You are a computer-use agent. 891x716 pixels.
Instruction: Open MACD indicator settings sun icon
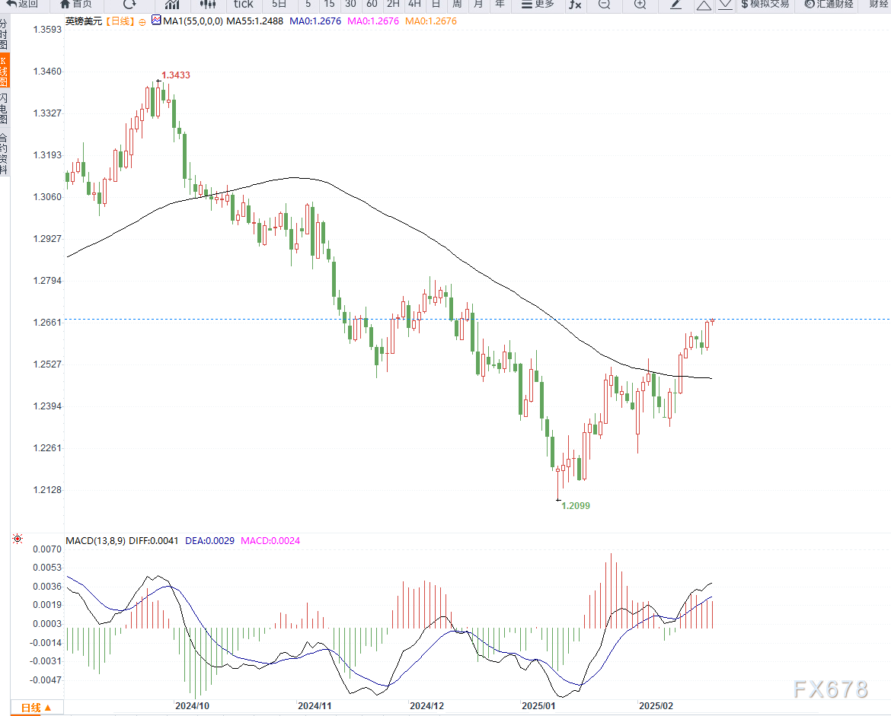click(x=18, y=539)
